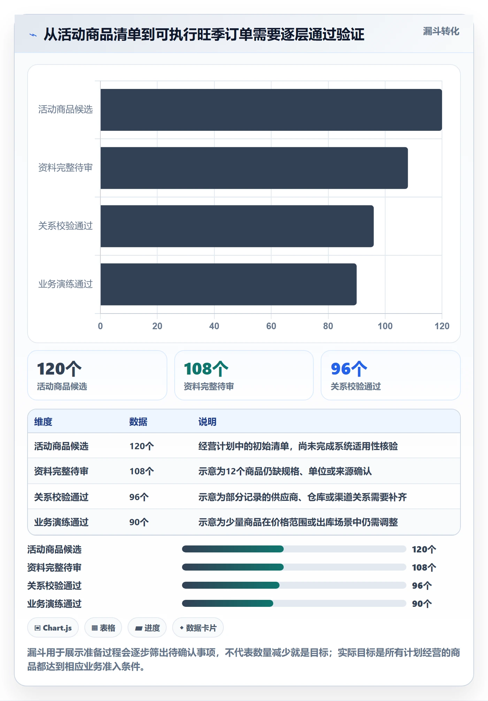This screenshot has height=701, width=488.
Task: Click description about 价格范围或出库场景
Action: [298, 522]
